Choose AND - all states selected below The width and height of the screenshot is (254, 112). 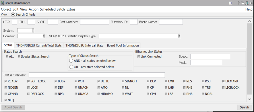(71, 61)
